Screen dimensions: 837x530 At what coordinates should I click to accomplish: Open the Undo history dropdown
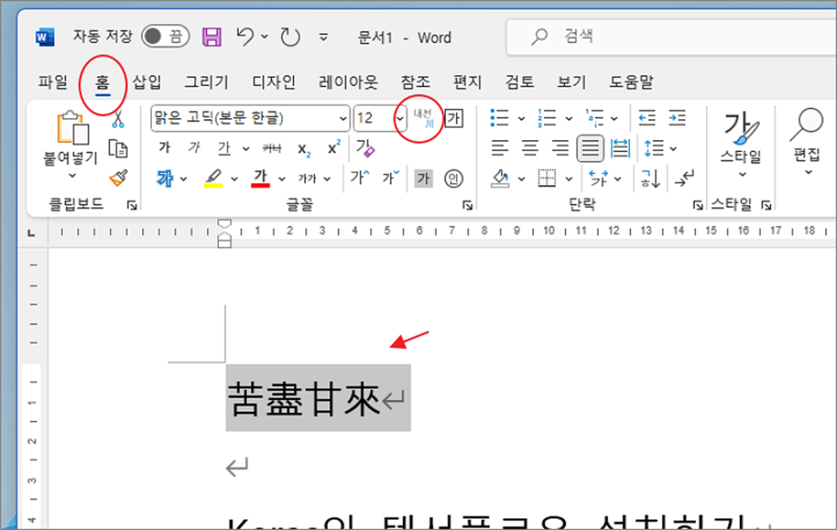pos(264,38)
